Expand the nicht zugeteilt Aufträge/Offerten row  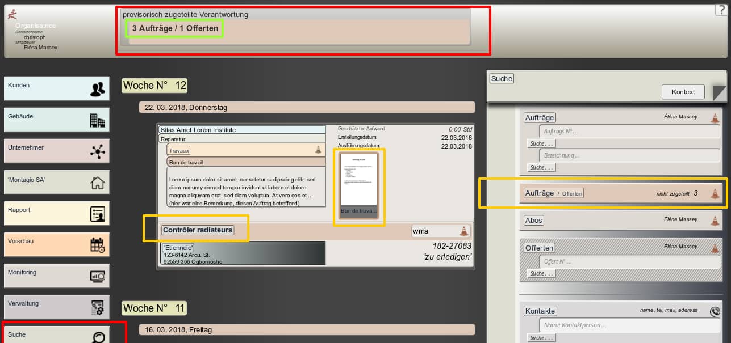(x=715, y=193)
